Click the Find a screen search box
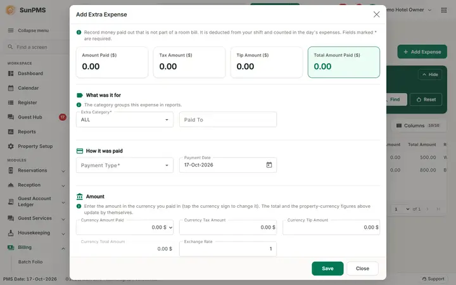456x285 pixels. tap(36, 47)
